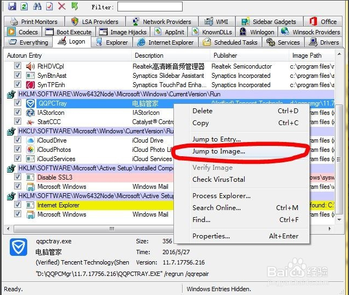Image resolution: width=349 pixels, height=295 pixels.
Task: Click the QQPCTray shield icon in list
Action: click(x=30, y=103)
